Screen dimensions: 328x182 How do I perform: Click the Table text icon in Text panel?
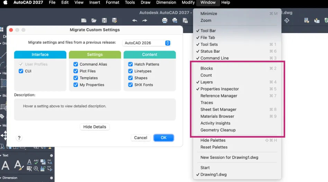pos(43,162)
